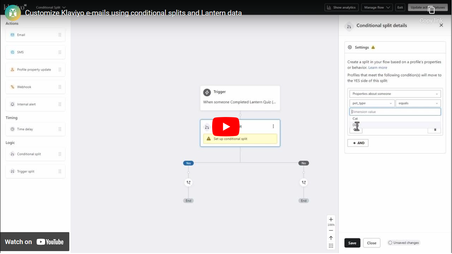Click the video title link

click(133, 13)
